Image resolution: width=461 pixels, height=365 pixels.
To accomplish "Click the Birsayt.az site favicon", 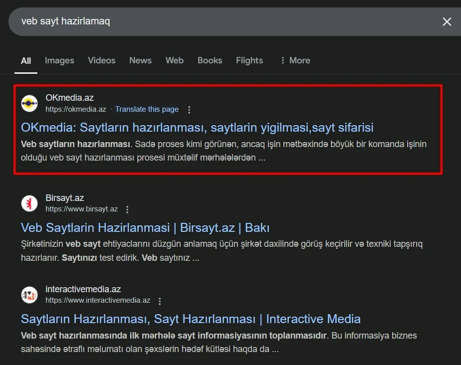I will 29,203.
